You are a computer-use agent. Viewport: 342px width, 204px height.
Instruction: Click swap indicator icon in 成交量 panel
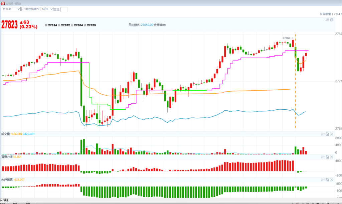pos(327,134)
